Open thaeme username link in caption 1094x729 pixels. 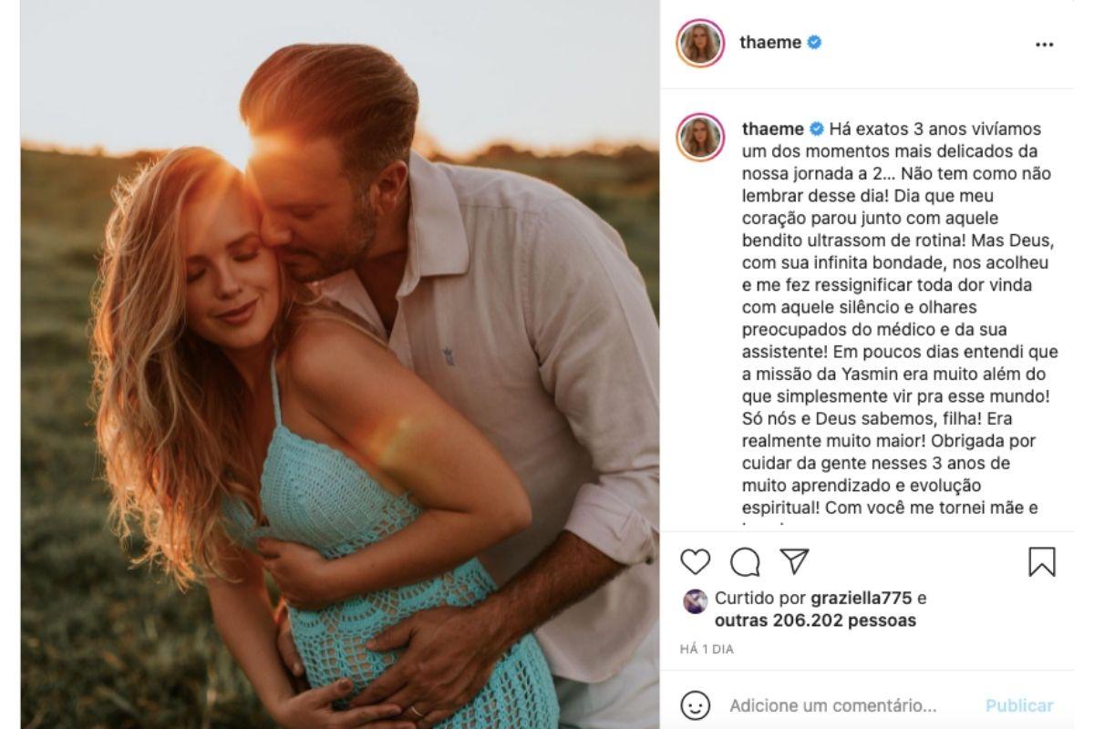[773, 128]
